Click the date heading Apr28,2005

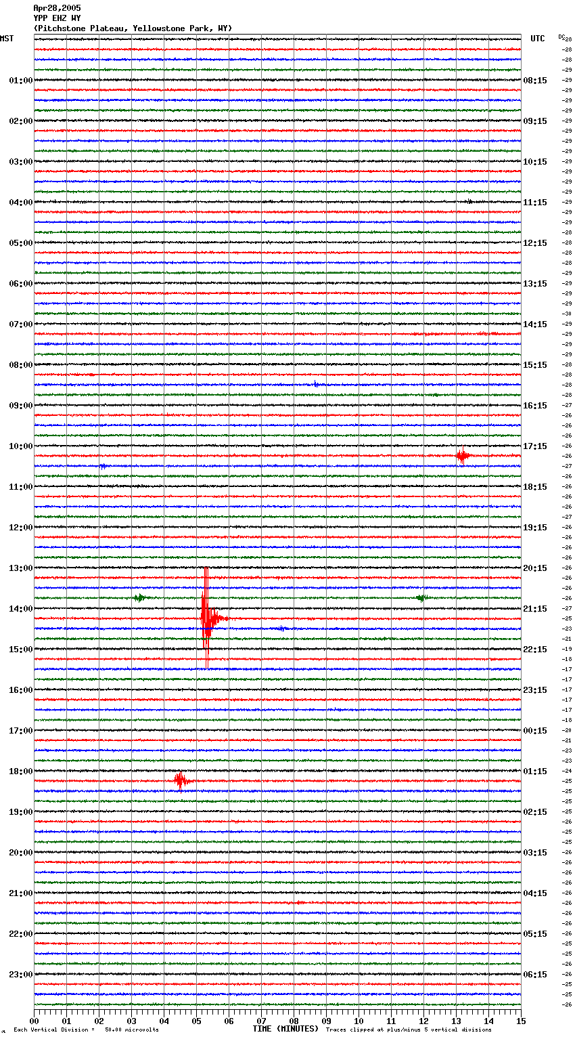[x=57, y=8]
